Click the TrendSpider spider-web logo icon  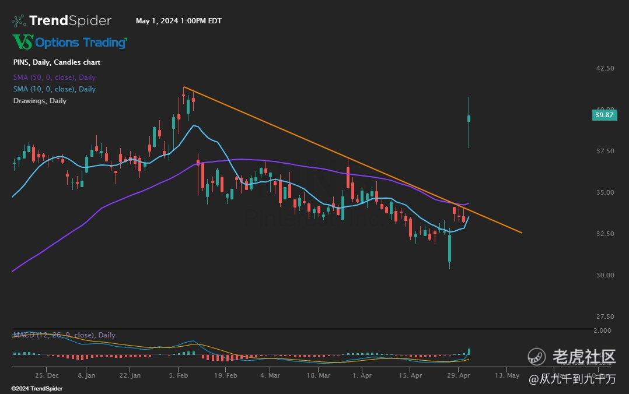pos(19,21)
